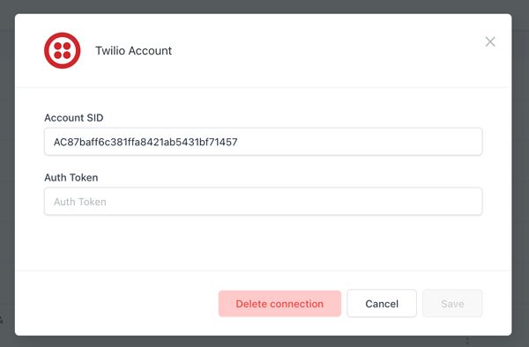Click the dimmed backdrop to the dialog's right
The width and height of the screenshot is (529, 347).
pos(520,173)
